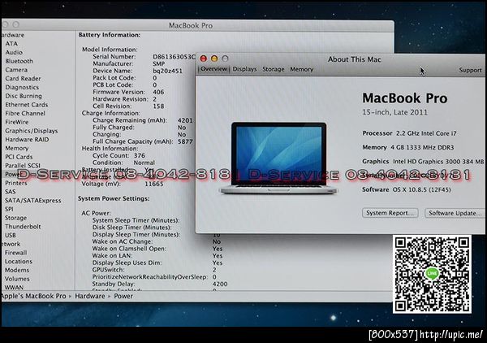The width and height of the screenshot is (487, 343).
Task: Select PCI Cards in sidebar
Action: click(x=19, y=157)
